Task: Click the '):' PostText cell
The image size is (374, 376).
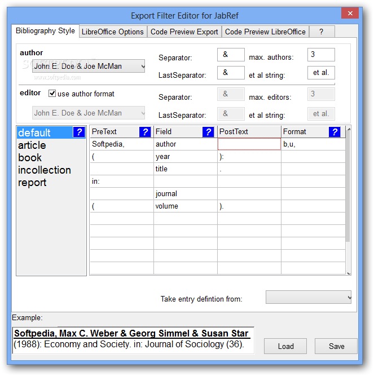Action: (249, 157)
